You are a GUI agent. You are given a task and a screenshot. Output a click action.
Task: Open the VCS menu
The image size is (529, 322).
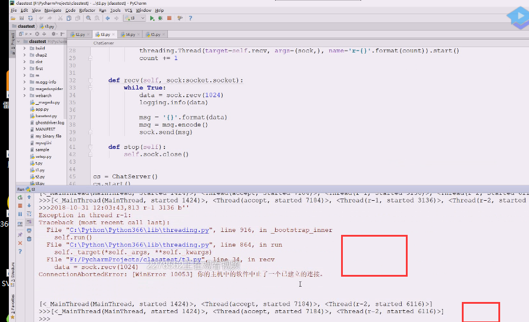click(128, 11)
